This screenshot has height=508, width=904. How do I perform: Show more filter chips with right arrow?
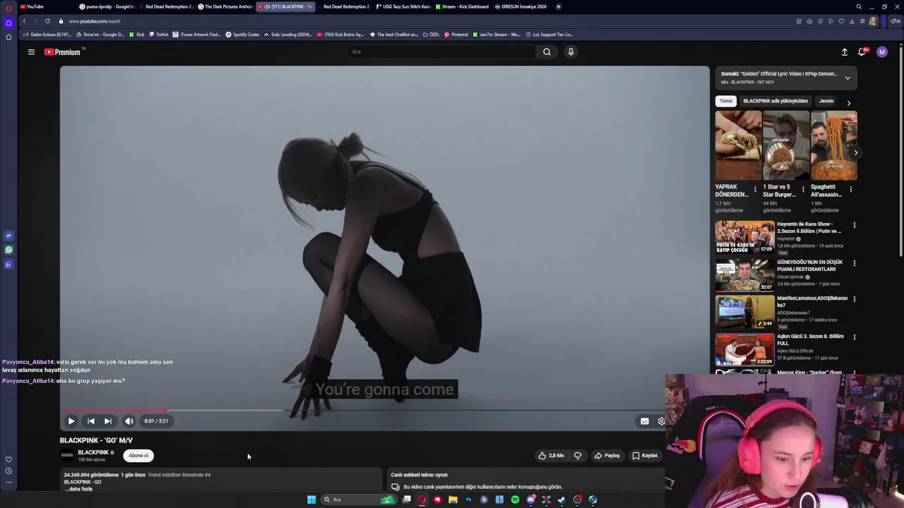pyautogui.click(x=848, y=103)
